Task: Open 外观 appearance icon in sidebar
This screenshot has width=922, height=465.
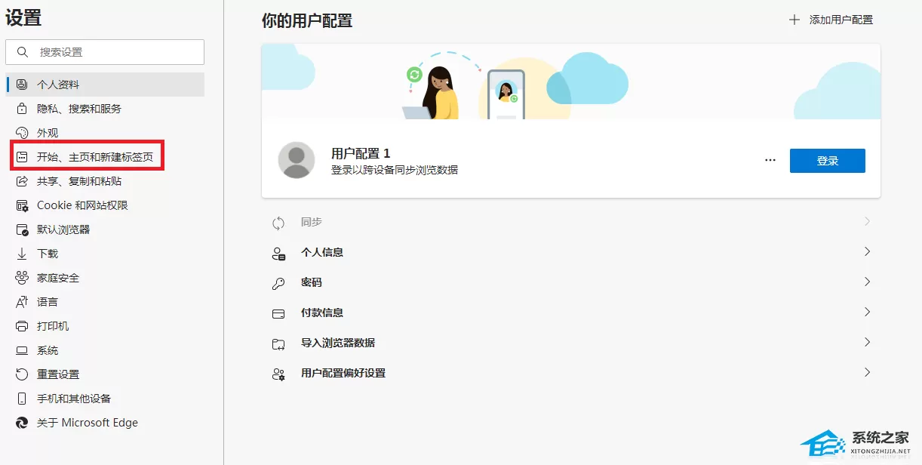Action: pos(22,133)
